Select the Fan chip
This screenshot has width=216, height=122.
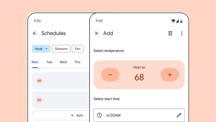(x=78, y=49)
